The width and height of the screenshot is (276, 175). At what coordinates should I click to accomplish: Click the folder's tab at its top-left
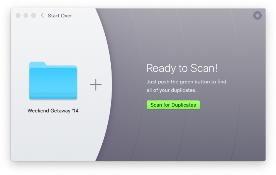[x=37, y=64]
